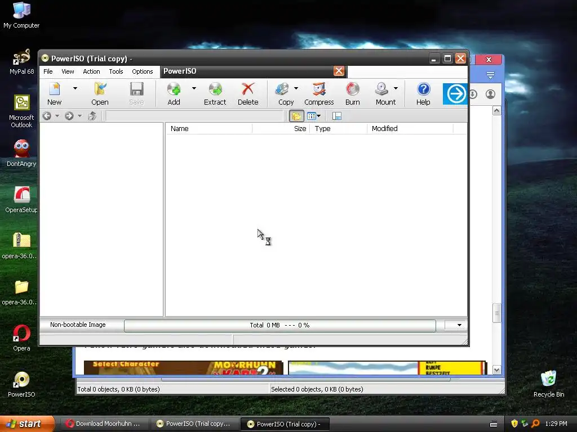The width and height of the screenshot is (577, 432).
Task: Click the account profile icon in the browser
Action: pyautogui.click(x=490, y=94)
